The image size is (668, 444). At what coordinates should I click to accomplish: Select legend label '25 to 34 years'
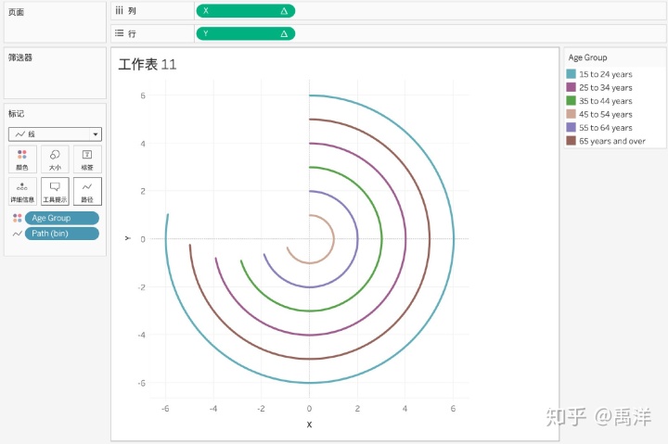[605, 87]
